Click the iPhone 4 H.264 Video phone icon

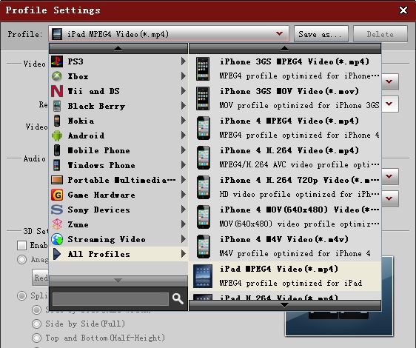(x=204, y=158)
